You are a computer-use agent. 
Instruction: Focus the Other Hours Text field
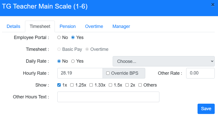108,97
